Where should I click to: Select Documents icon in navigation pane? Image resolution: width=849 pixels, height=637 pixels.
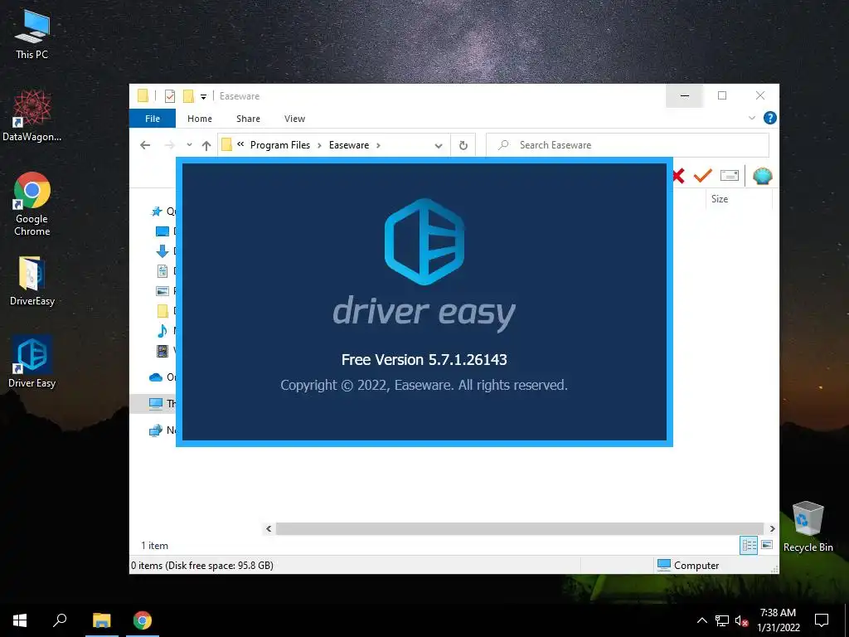[x=162, y=271]
